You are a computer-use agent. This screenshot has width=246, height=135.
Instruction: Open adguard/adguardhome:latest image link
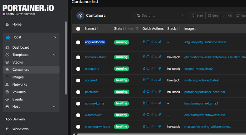(205, 42)
